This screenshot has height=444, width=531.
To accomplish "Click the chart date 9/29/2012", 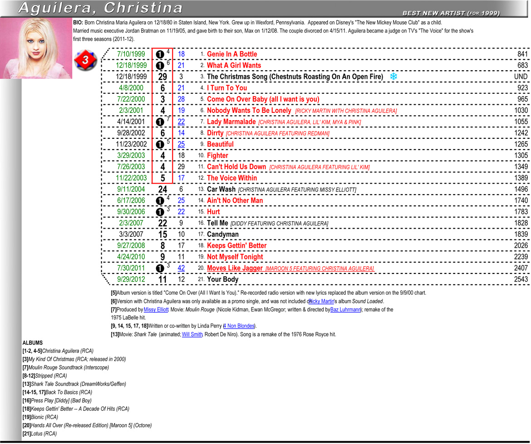I will click(131, 279).
